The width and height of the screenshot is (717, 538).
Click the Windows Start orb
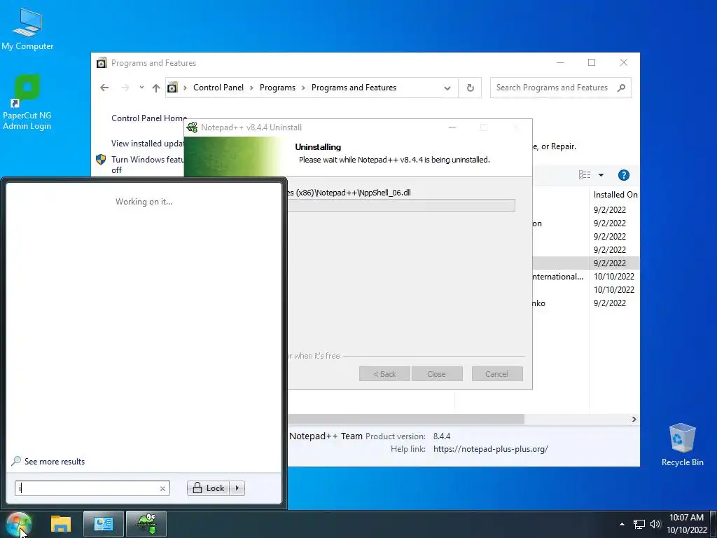pyautogui.click(x=19, y=524)
